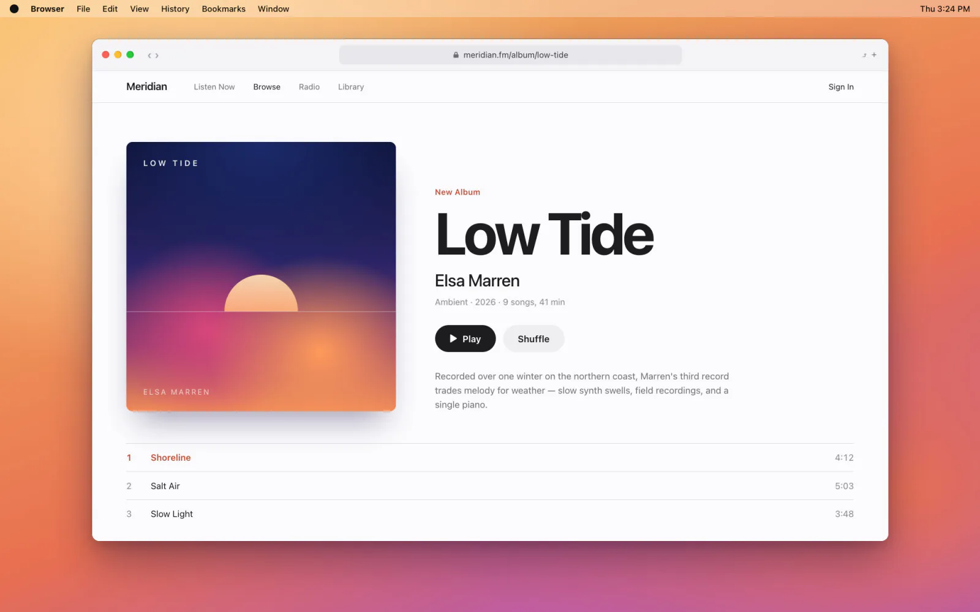
Task: Select the Shoreline track row
Action: pos(490,458)
